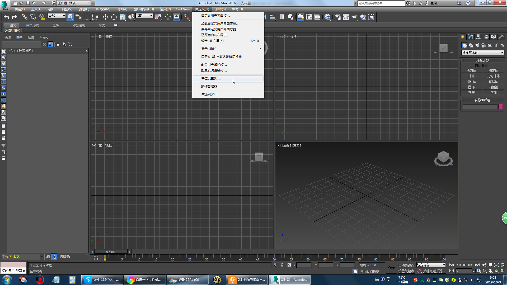Switch to the Modify command panel tab
The width and height of the screenshot is (507, 285).
coord(471,37)
